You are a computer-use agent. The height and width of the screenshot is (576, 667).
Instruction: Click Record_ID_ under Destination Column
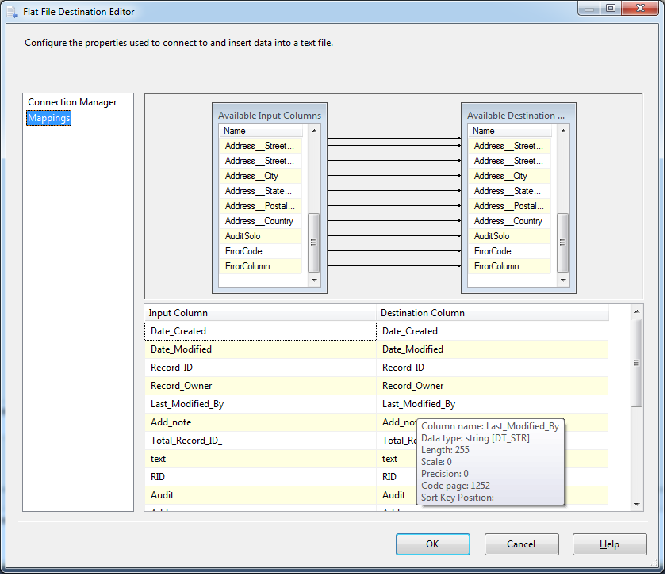pos(493,368)
